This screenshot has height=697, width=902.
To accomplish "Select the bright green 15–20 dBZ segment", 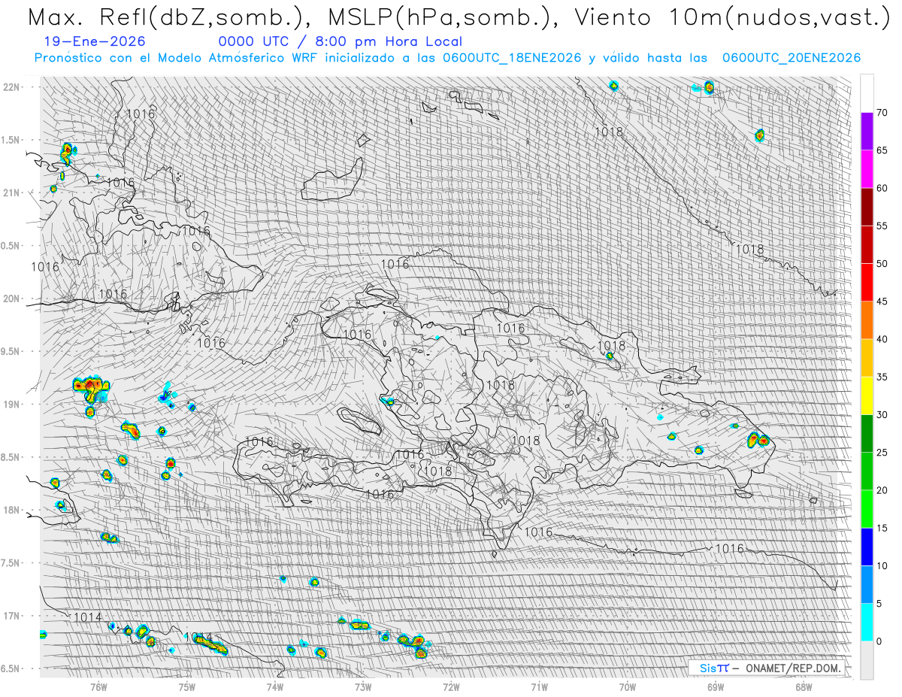I will pos(867,509).
